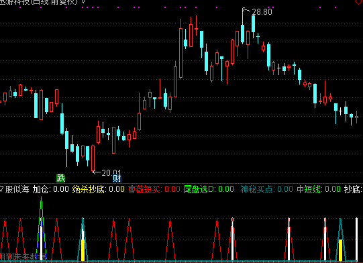
Task: Click the 神秘买点 indicator label
Action: [258, 189]
